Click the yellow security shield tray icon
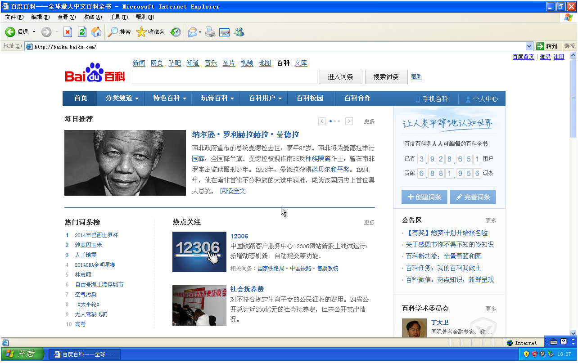Viewport: 578px width, 363px height. pyautogui.click(x=526, y=354)
